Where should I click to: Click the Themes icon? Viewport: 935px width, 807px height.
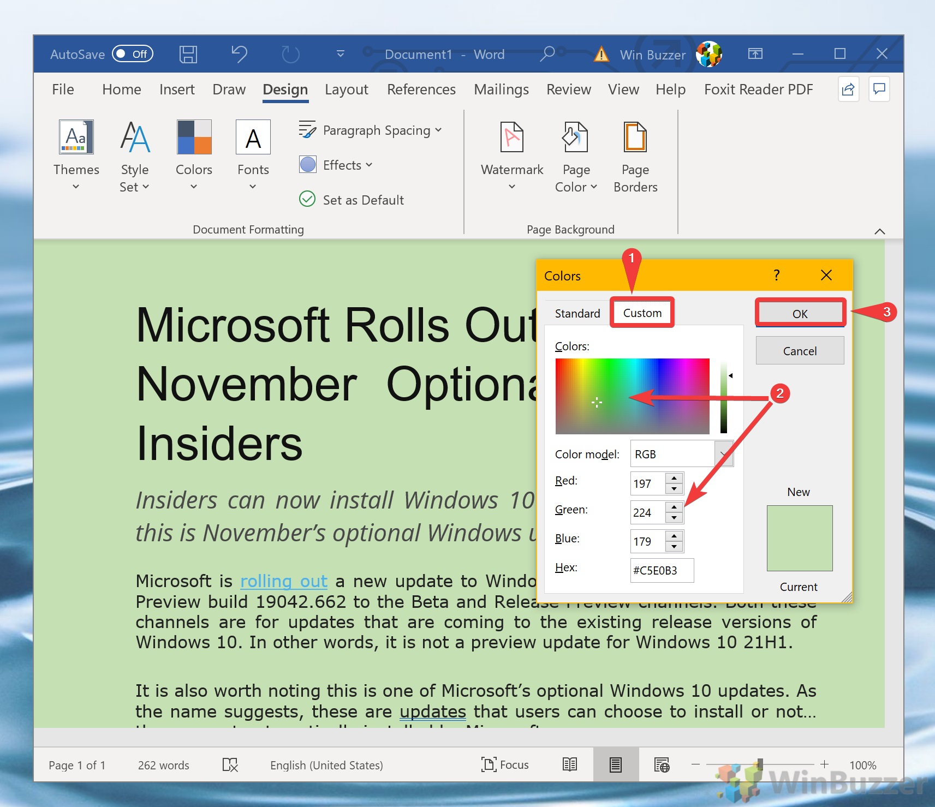tap(76, 137)
